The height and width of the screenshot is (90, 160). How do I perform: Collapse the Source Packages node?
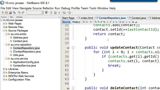[4, 30]
